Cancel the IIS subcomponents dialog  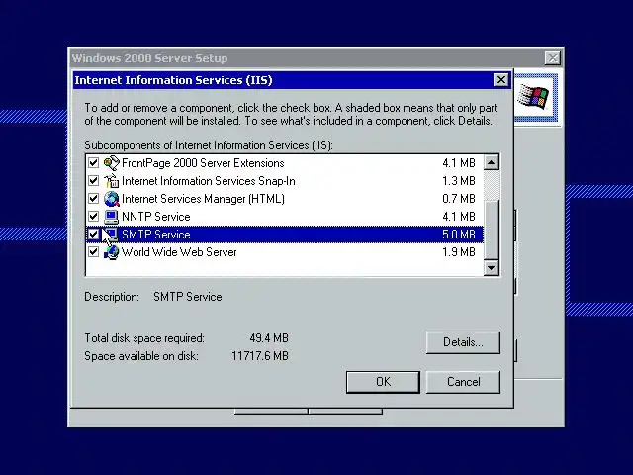pos(463,382)
